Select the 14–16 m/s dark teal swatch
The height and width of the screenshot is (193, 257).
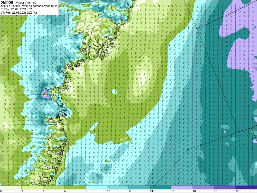pyautogui.click(x=160, y=187)
